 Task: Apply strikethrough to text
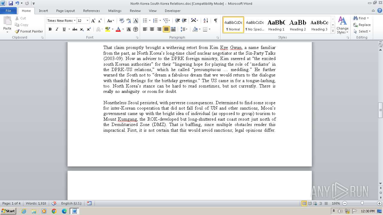[75, 29]
